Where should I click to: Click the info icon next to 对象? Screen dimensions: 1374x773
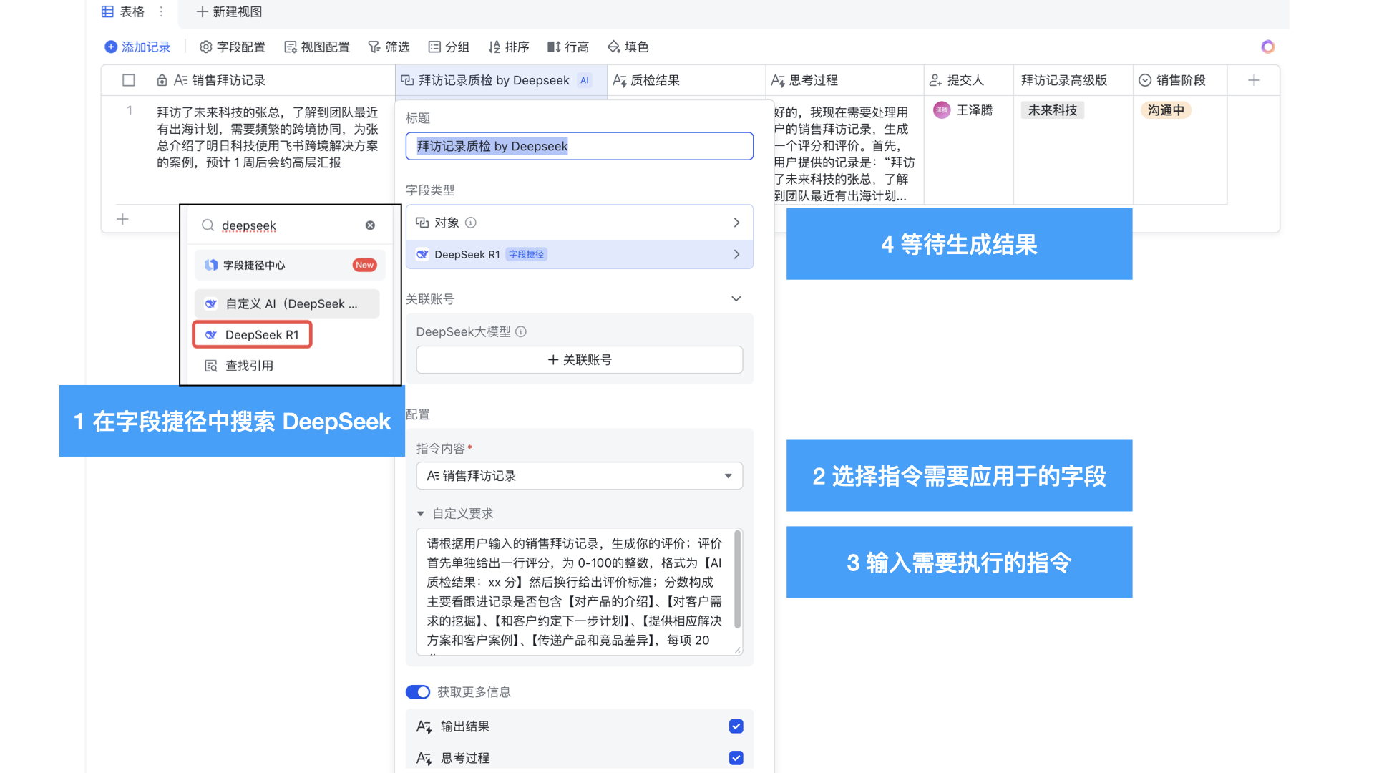471,223
